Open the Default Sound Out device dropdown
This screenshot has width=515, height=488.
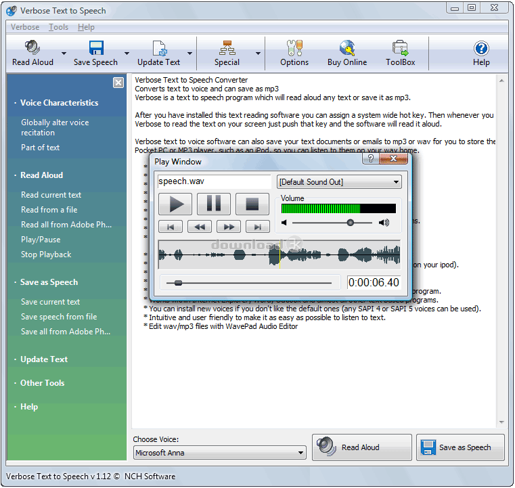[x=339, y=182]
